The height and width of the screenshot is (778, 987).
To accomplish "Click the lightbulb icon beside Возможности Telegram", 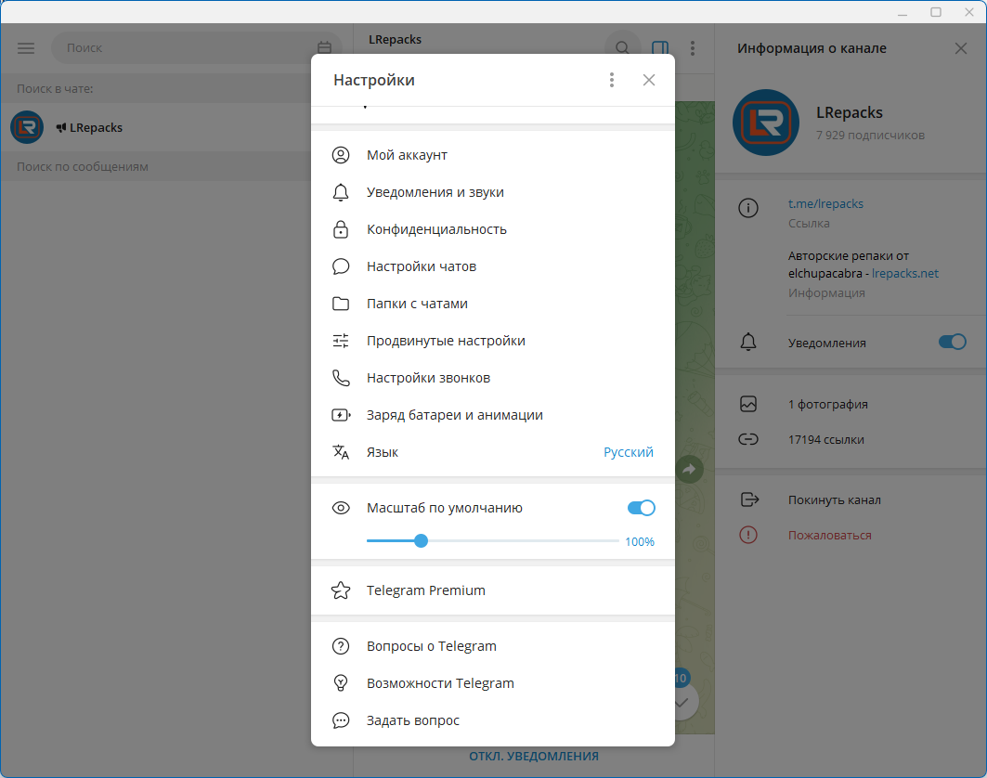I will pos(341,683).
